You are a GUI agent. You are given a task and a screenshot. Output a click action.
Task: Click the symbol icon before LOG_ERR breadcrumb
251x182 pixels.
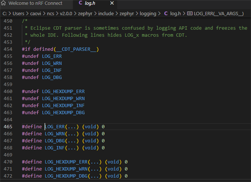[190, 13]
